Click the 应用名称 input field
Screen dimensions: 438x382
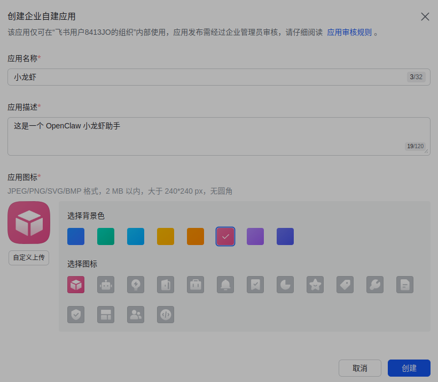[x=218, y=77]
